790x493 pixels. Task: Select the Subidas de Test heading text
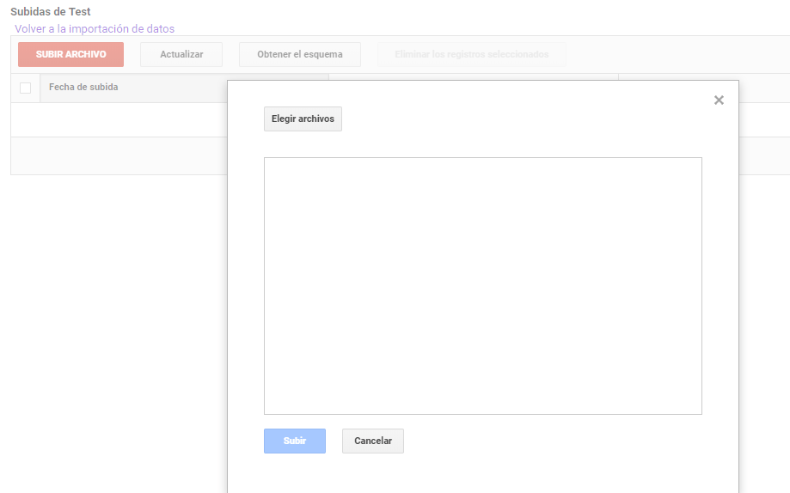[51, 11]
